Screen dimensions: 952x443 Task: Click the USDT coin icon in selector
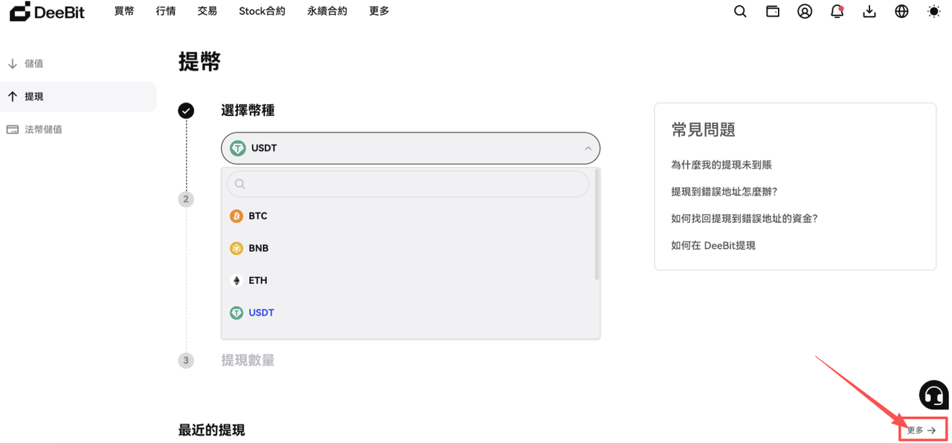coord(238,148)
